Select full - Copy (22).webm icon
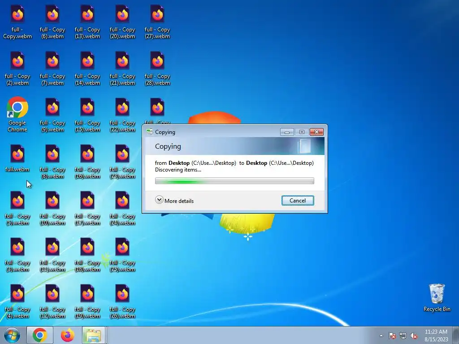459x344 pixels. point(122,116)
